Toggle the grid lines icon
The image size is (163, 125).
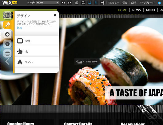point(89,3)
